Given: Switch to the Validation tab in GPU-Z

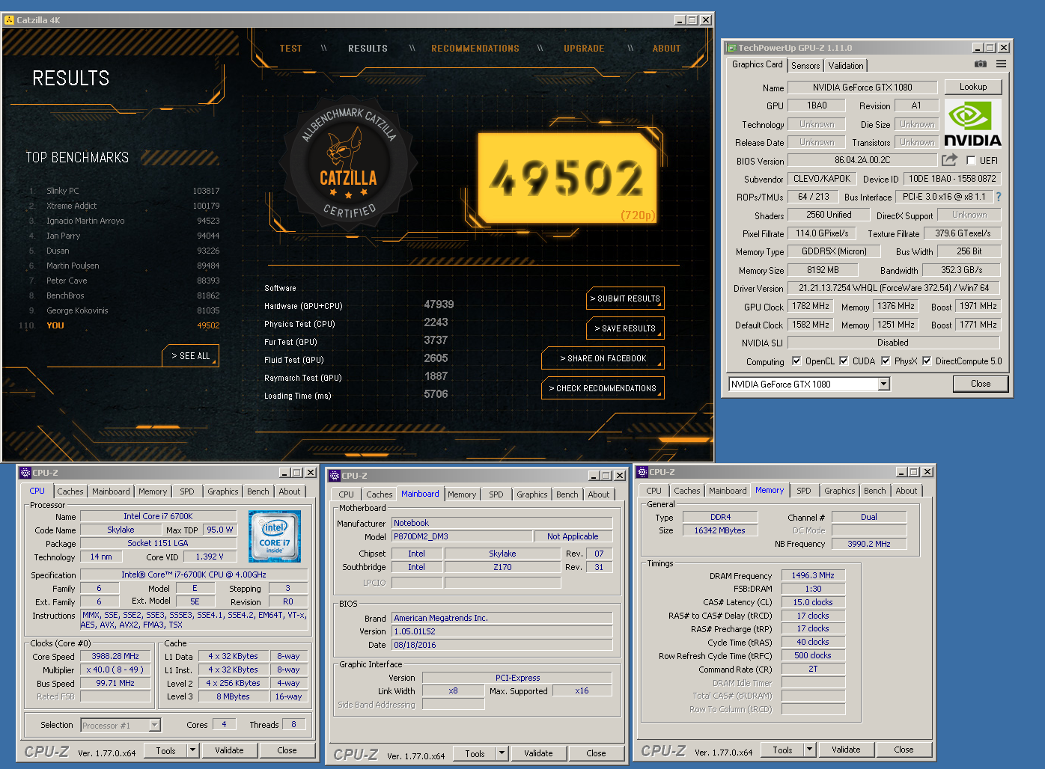Looking at the screenshot, I should (x=846, y=66).
